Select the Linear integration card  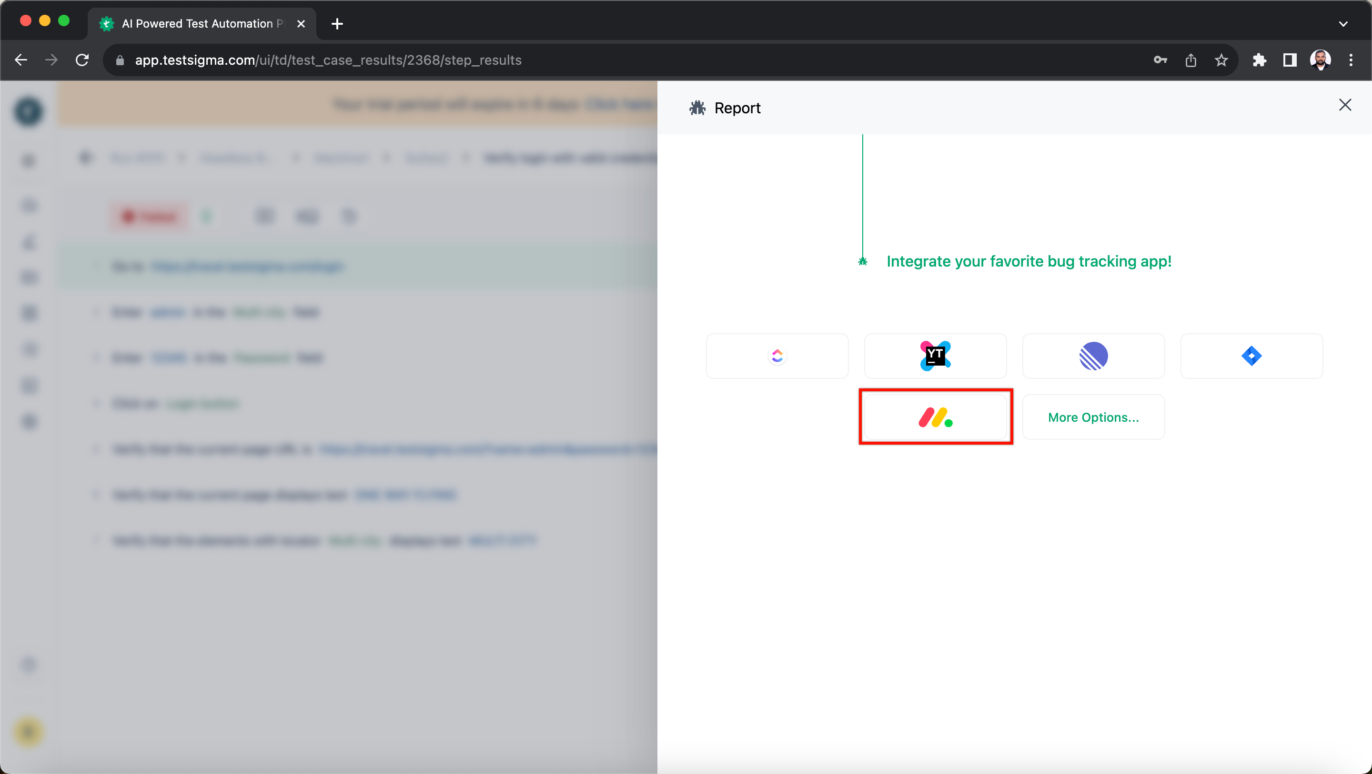(x=1093, y=356)
